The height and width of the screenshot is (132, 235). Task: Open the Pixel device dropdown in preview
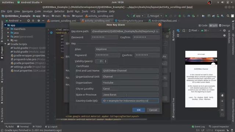[x=194, y=30]
